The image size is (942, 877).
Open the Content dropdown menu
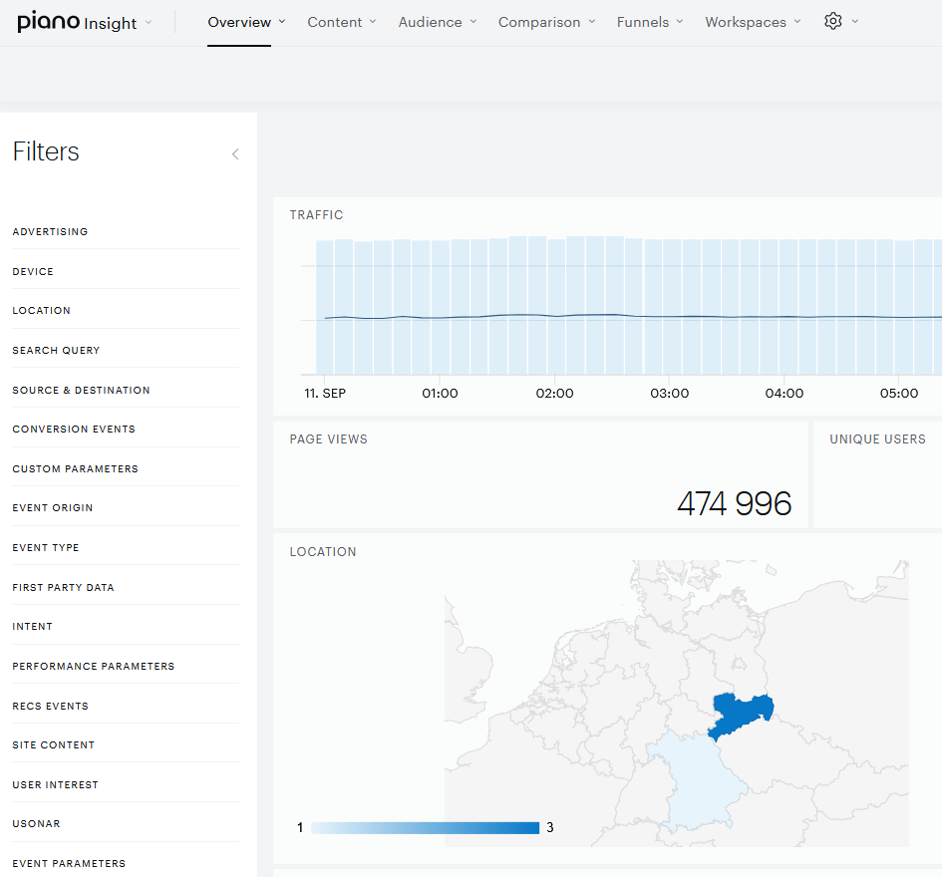tap(342, 22)
